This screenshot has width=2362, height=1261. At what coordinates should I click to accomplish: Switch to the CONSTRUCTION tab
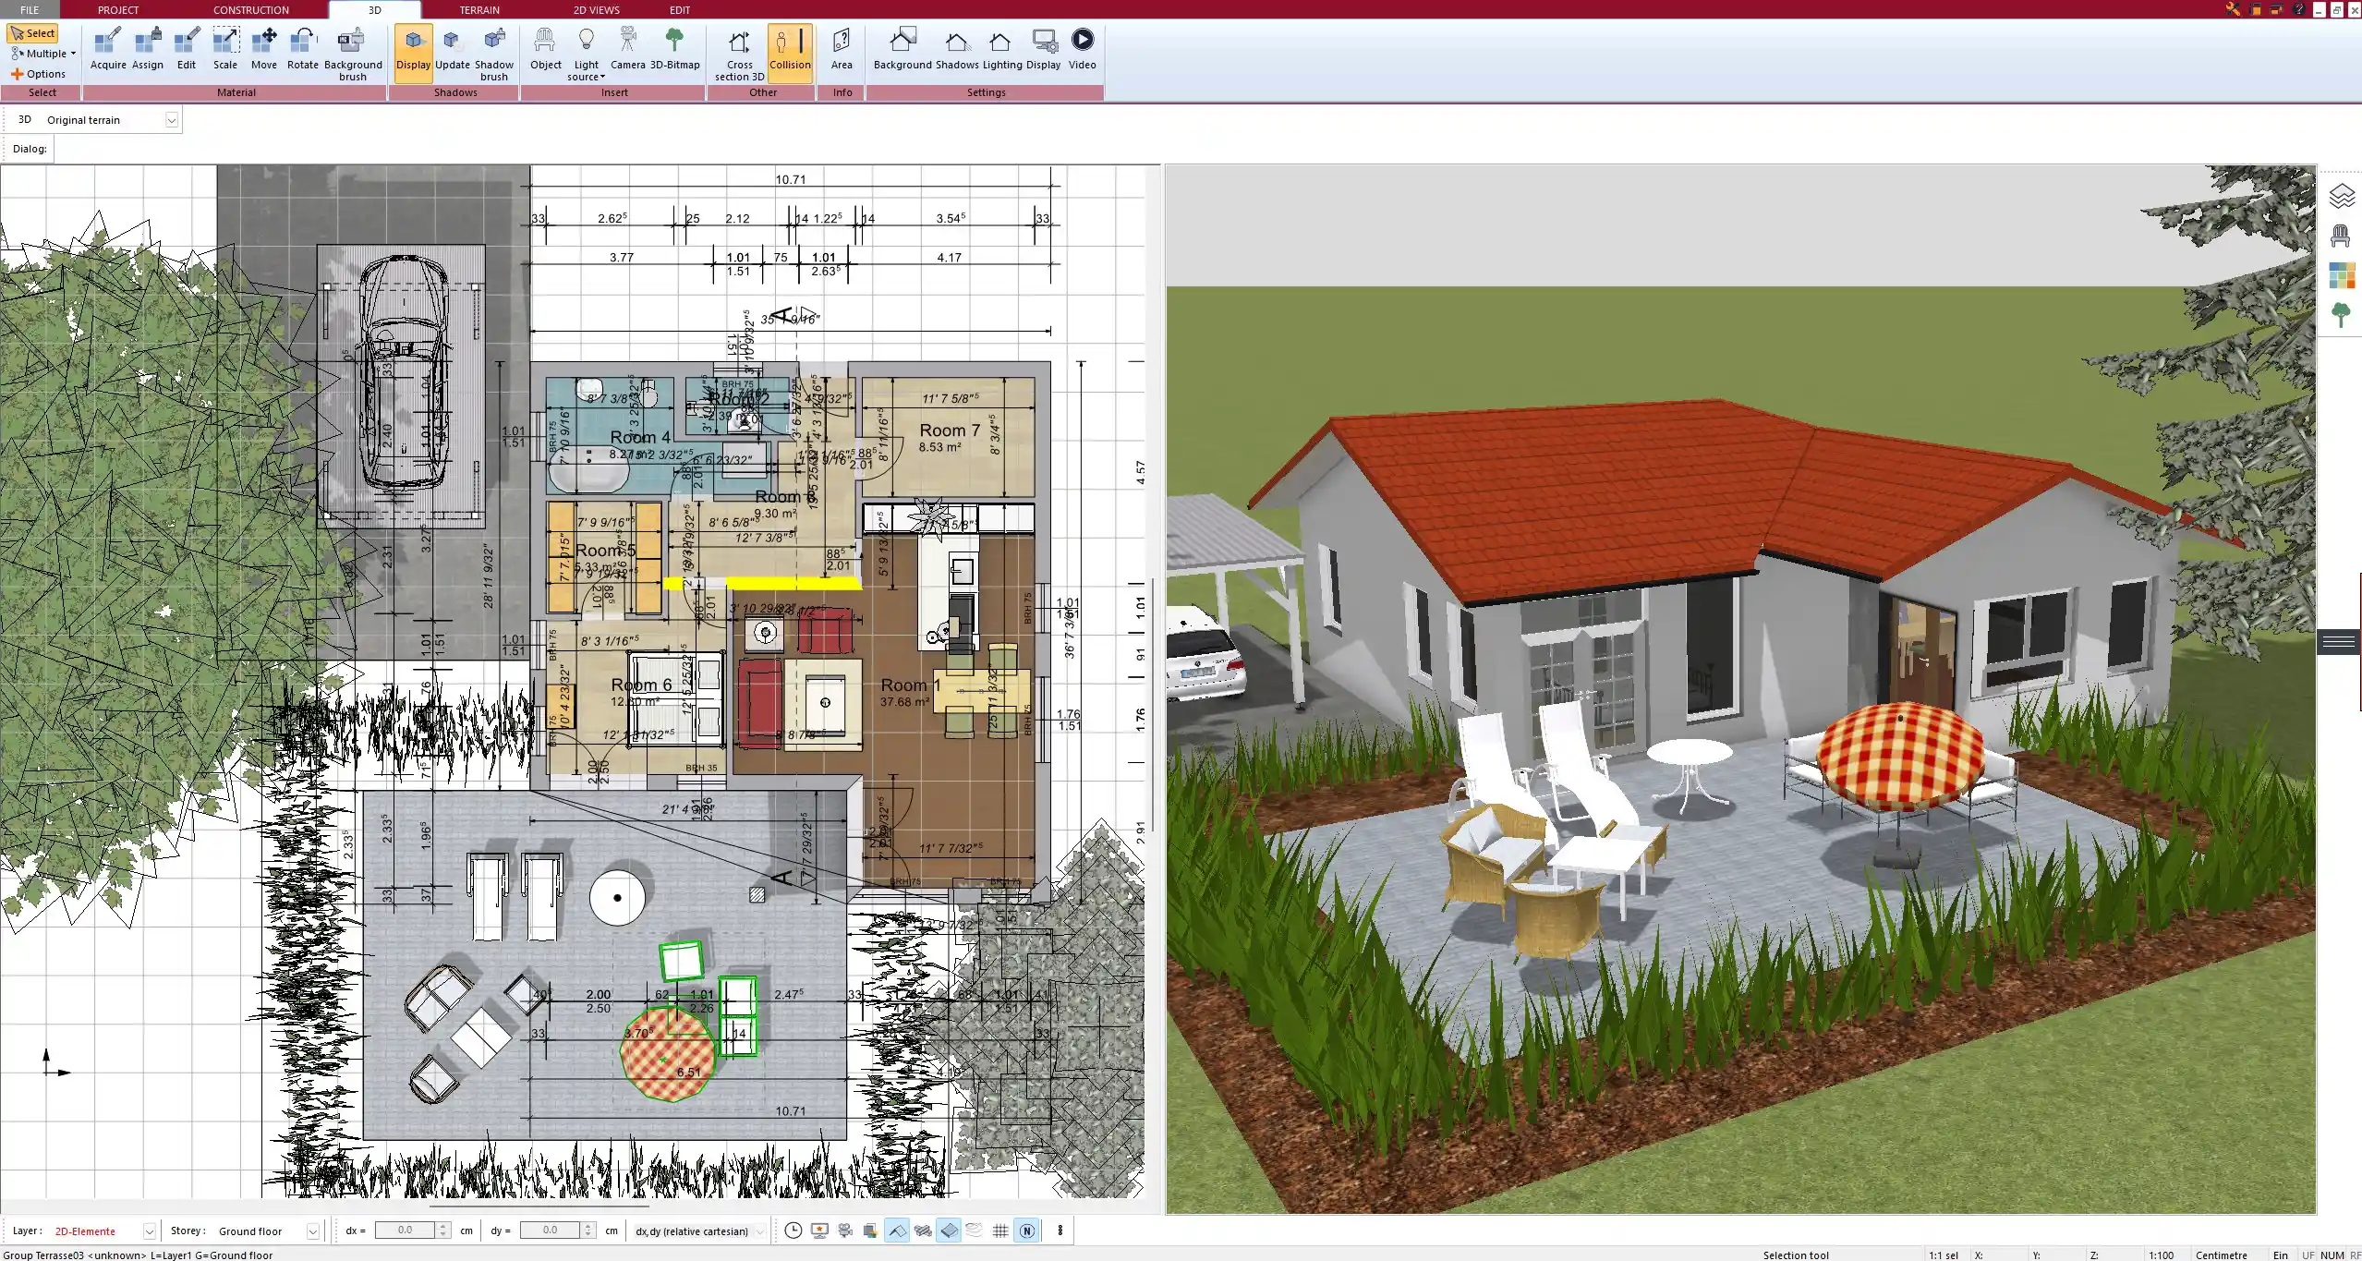[x=251, y=9]
